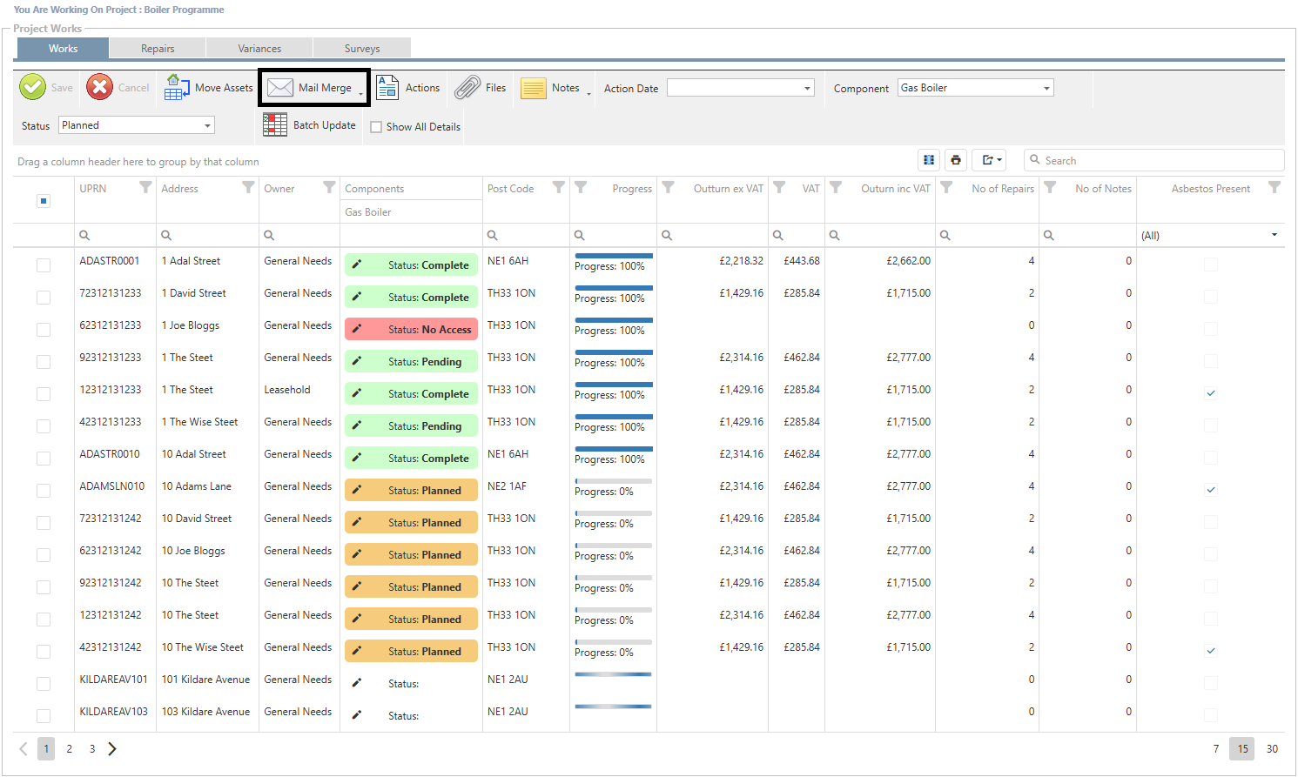Open the Asbestos Present (All) filter dropdown
1298x777 pixels.
coord(1274,235)
